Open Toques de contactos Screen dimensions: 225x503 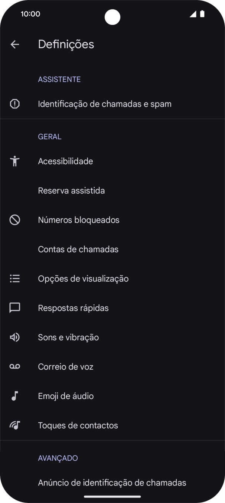click(78, 425)
